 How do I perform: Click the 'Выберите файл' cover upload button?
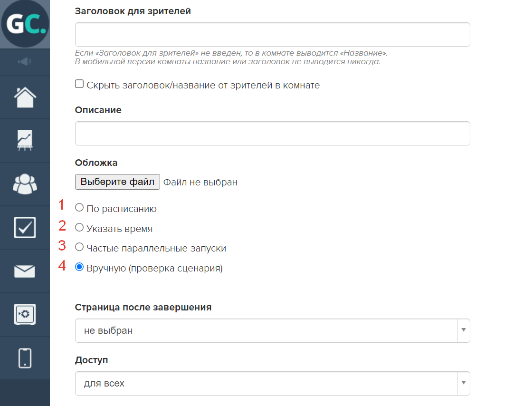click(117, 182)
